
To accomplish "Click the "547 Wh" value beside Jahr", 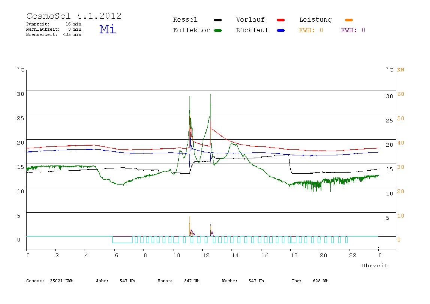I will coord(127,281).
